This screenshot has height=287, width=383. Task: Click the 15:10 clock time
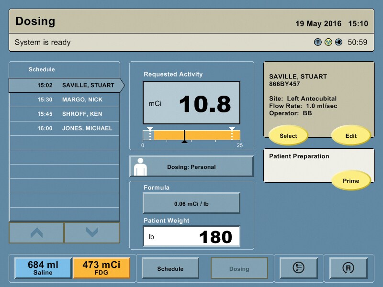(x=358, y=23)
